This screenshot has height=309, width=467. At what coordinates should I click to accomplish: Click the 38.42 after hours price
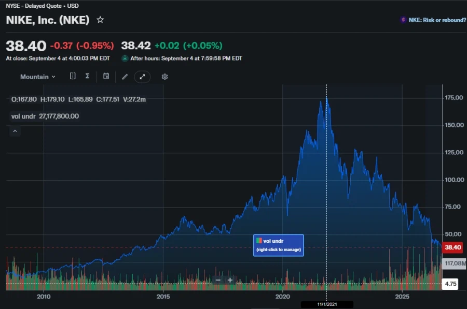[136, 46]
